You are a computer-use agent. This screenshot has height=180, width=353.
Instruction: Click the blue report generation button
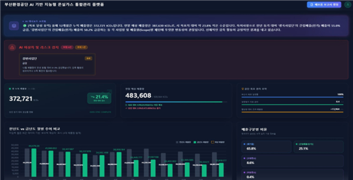tap(324, 4)
